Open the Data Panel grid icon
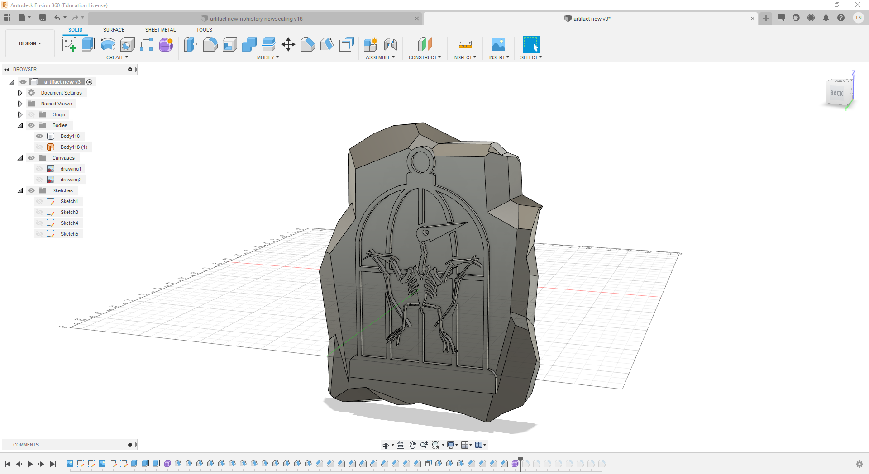869x474 pixels. pyautogui.click(x=7, y=18)
